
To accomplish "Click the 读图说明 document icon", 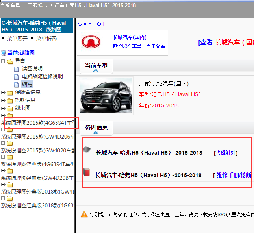I will (17, 69).
